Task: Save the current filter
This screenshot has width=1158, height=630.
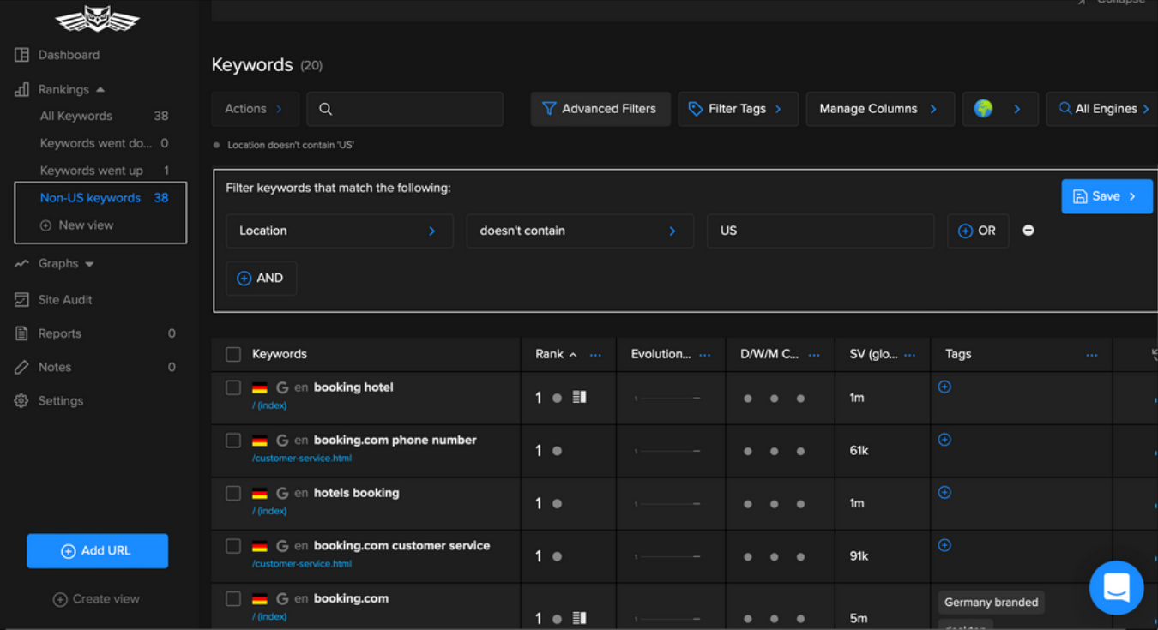Action: (x=1107, y=196)
